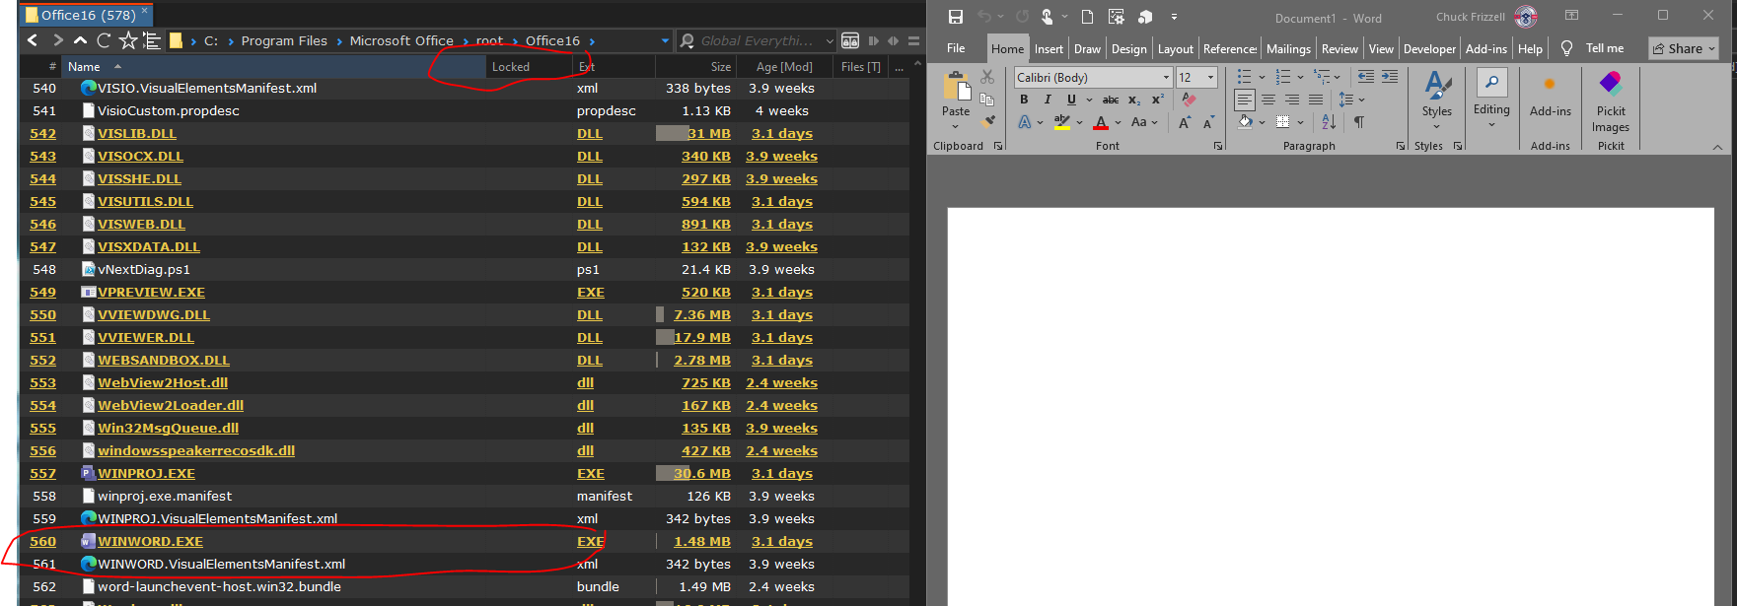
Task: Click the Format Painter brush icon
Action: (x=988, y=121)
